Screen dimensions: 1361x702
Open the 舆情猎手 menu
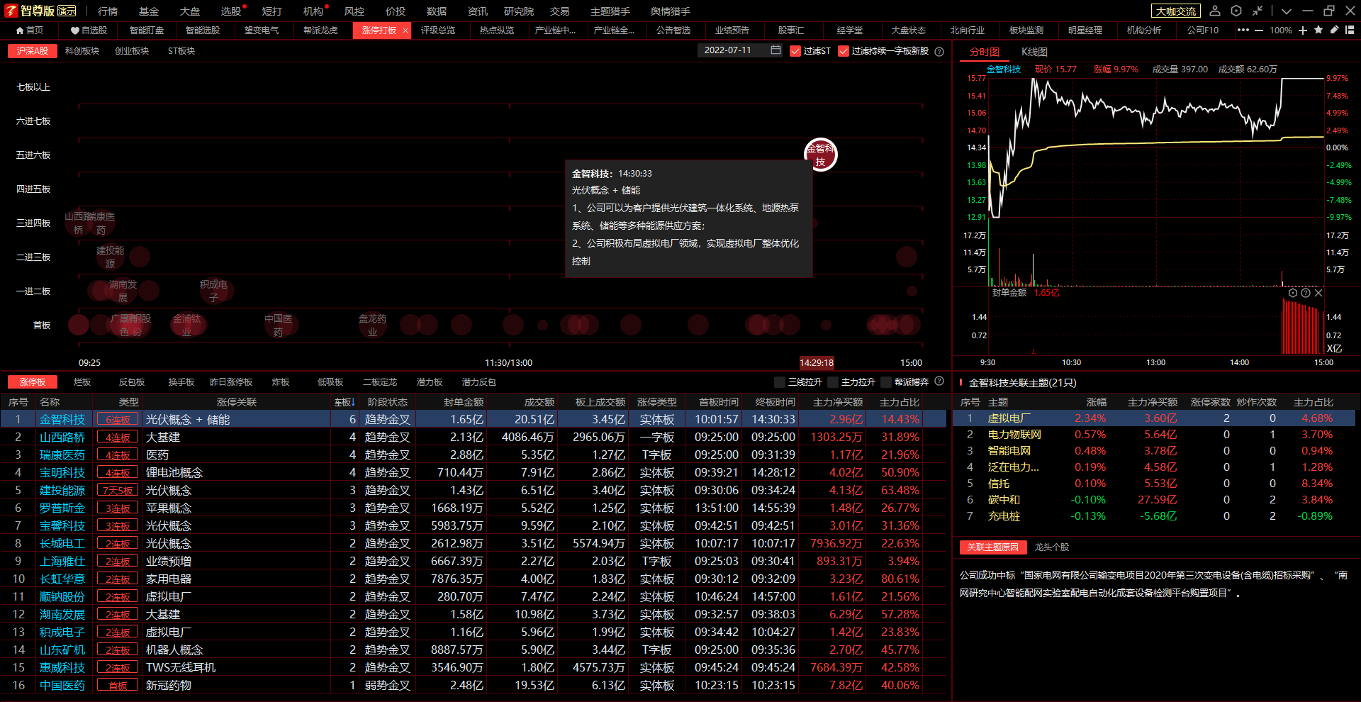point(671,11)
